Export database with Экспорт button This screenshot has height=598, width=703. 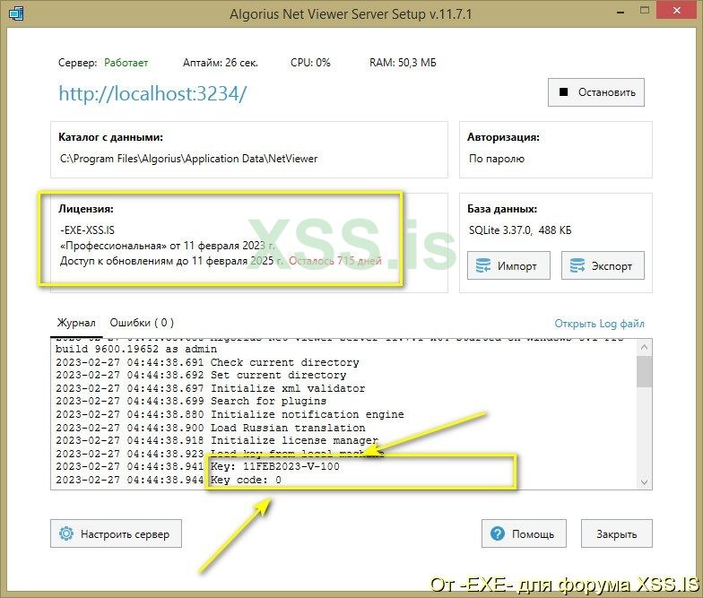(603, 265)
